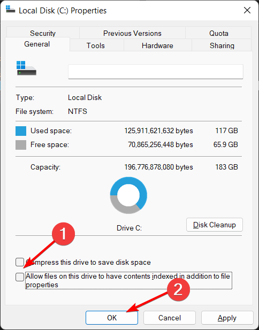259x330 pixels.
Task: Enable Compress this drive to save disk space
Action: tap(20, 262)
